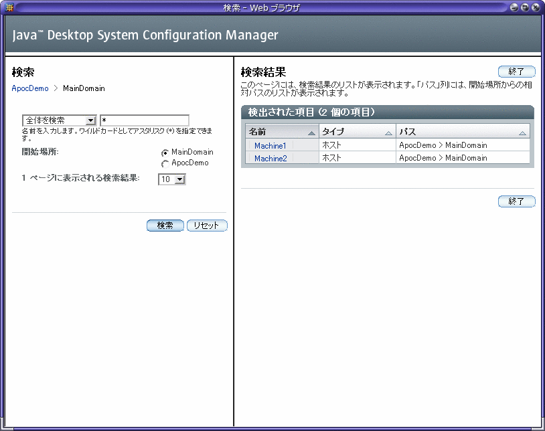Screen dimensions: 545x431
Task: Minimize the Web browser window
Action: [514, 7]
